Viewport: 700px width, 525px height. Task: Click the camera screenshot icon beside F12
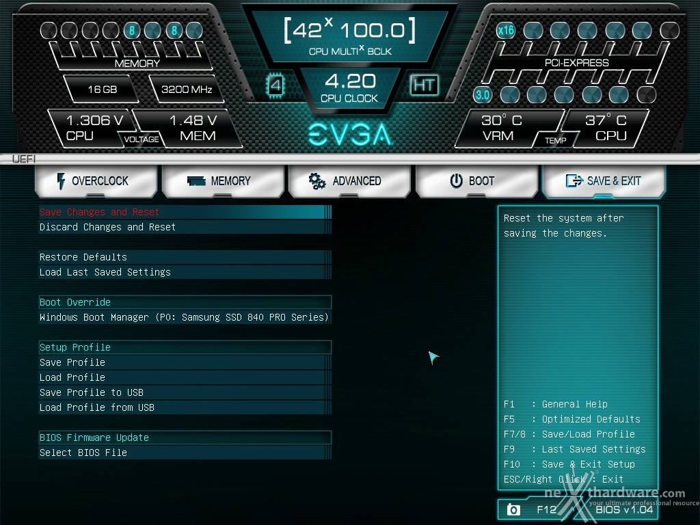tap(513, 509)
